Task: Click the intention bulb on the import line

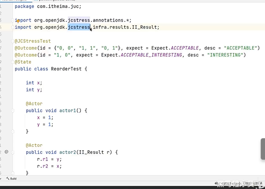Action: point(18,21)
